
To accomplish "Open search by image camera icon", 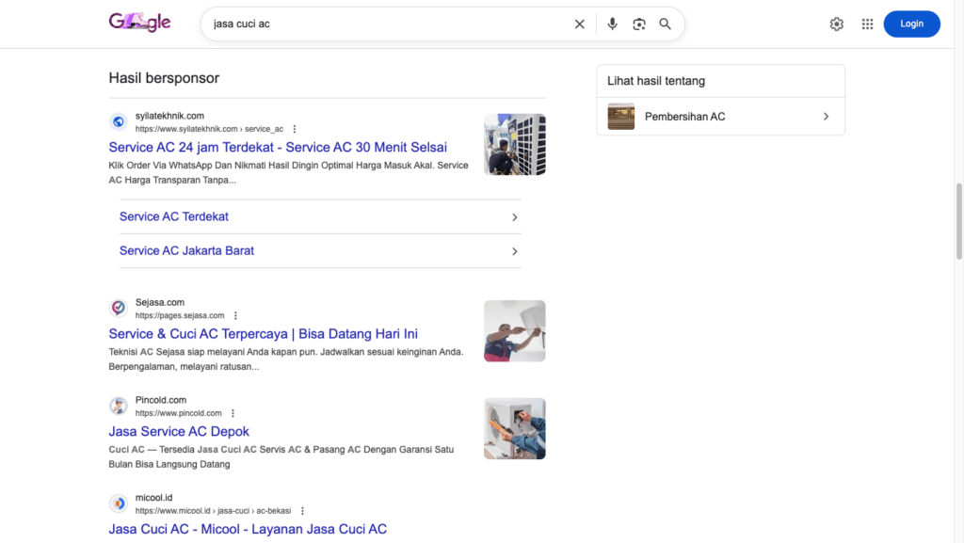I will (x=639, y=24).
